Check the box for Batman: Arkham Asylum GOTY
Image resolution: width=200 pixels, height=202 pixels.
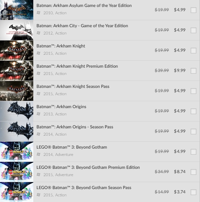point(193,10)
